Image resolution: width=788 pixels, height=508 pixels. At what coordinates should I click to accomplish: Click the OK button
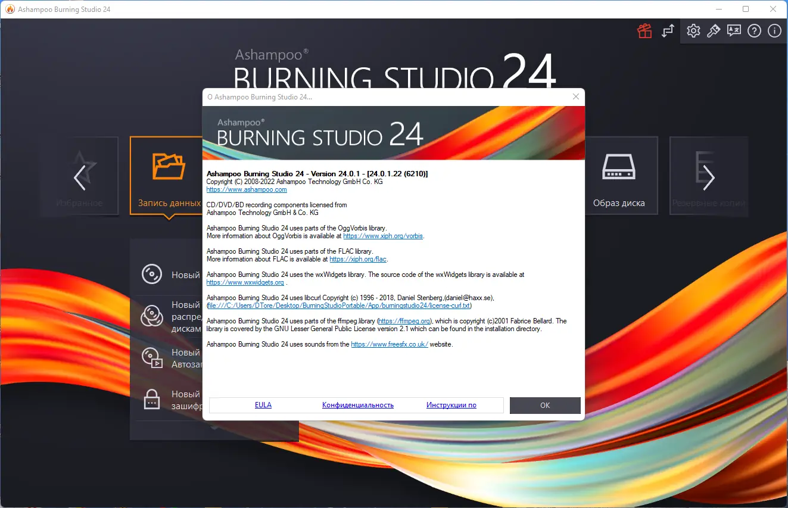click(x=545, y=405)
